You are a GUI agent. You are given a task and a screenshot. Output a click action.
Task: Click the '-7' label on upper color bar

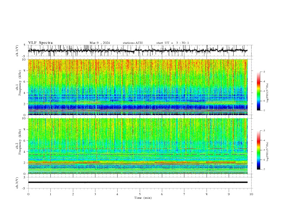(x=263, y=110)
